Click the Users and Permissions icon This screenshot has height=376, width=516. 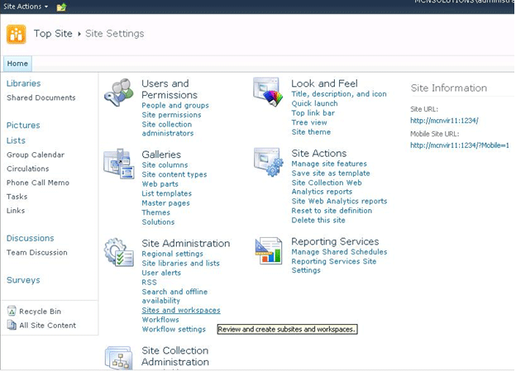coord(119,93)
